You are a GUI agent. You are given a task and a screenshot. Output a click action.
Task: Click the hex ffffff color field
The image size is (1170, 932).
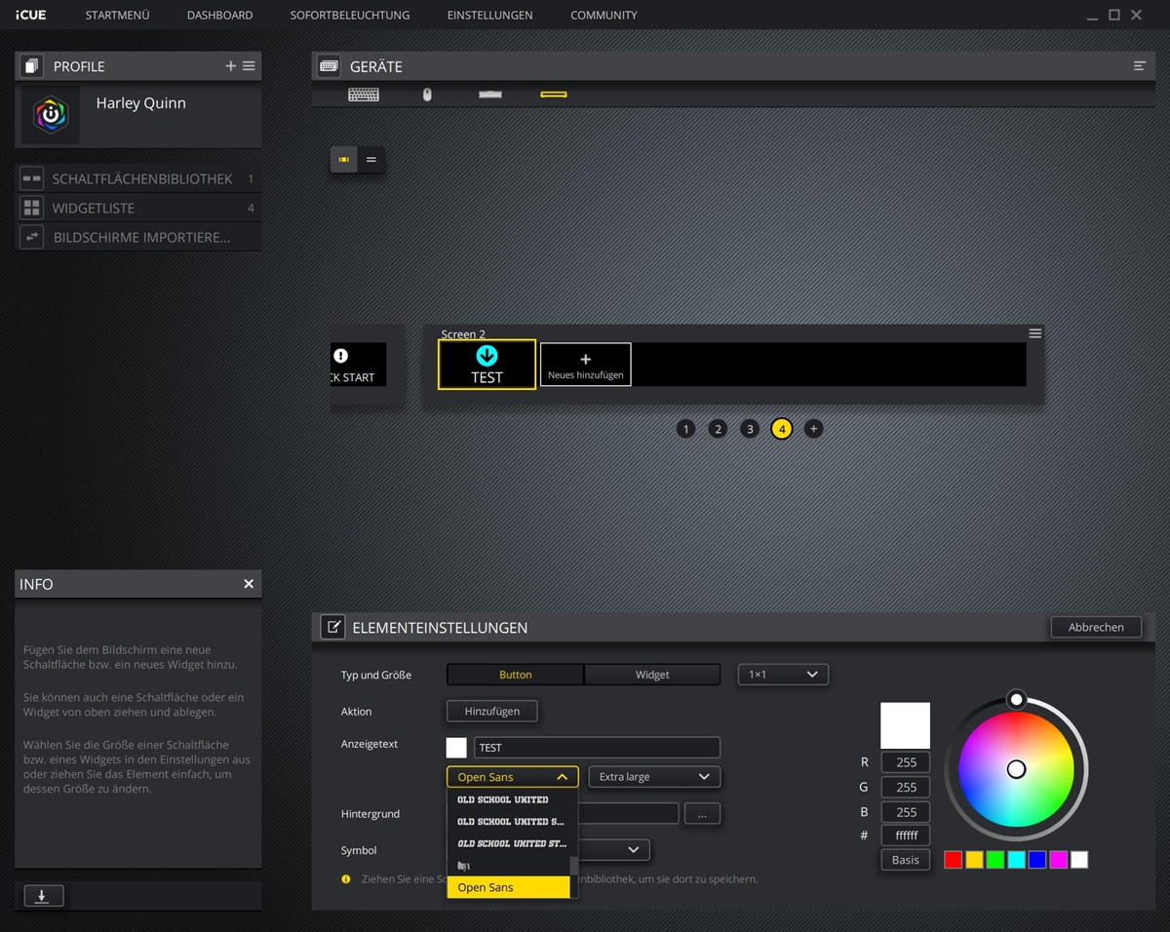point(906,835)
